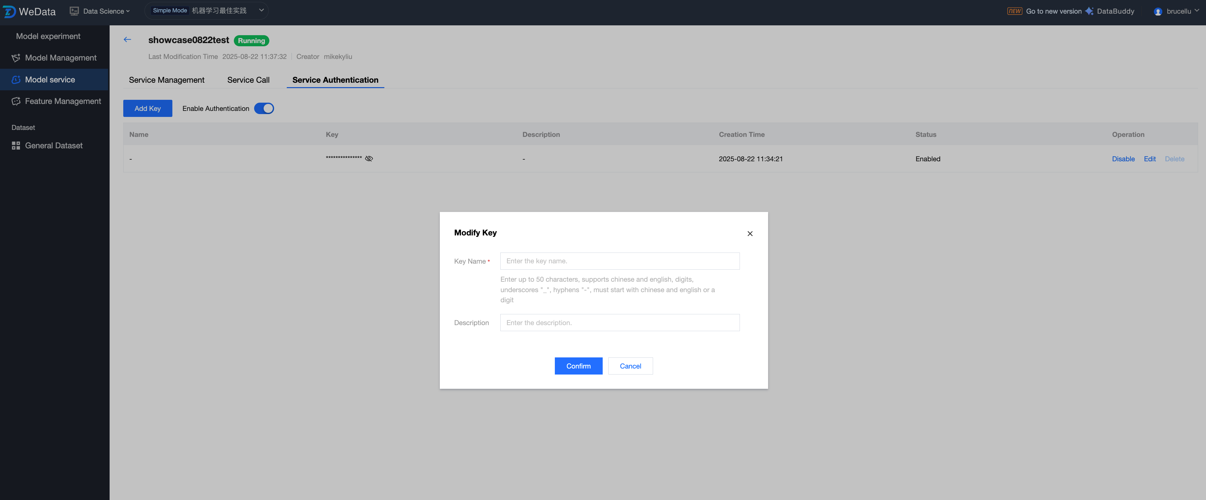Click the Model Management sidebar icon

pos(16,58)
